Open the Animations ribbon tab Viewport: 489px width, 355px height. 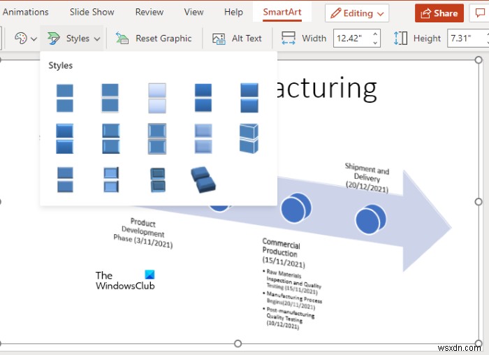pos(26,12)
